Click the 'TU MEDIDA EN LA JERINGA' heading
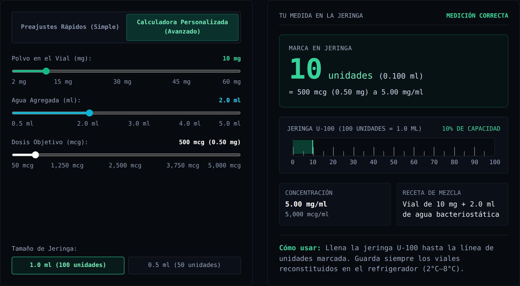Image resolution: width=520 pixels, height=286 pixels. 321,16
